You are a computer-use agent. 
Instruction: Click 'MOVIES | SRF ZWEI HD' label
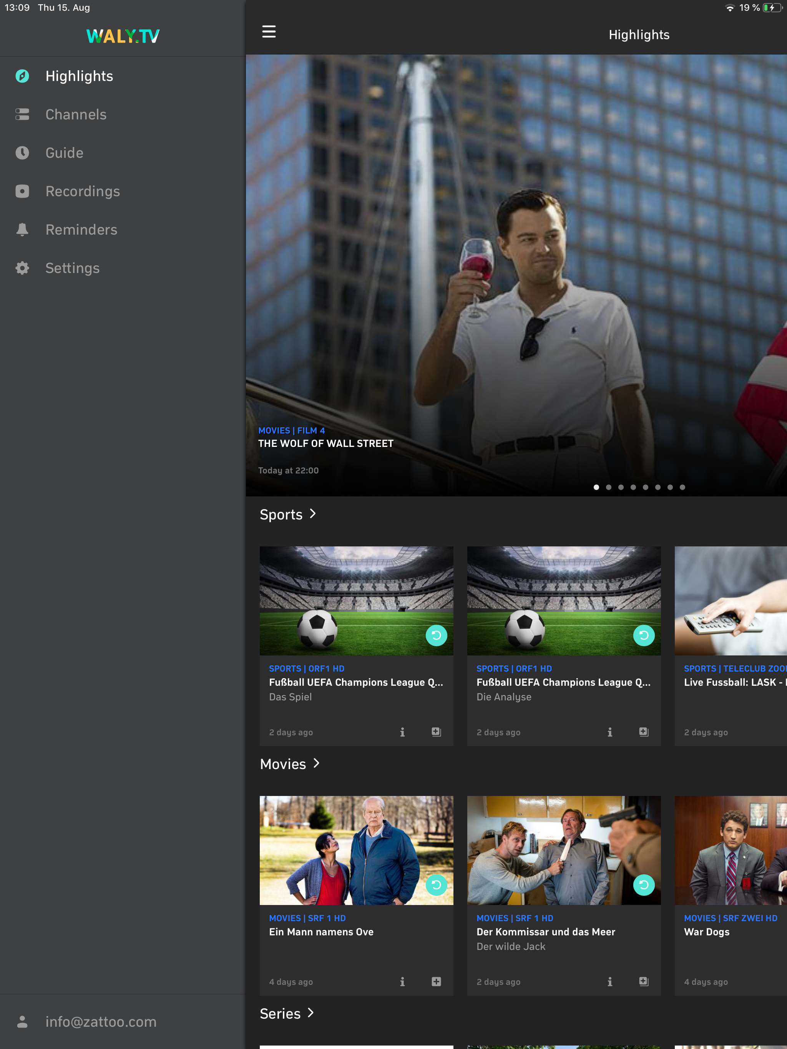[x=731, y=918]
